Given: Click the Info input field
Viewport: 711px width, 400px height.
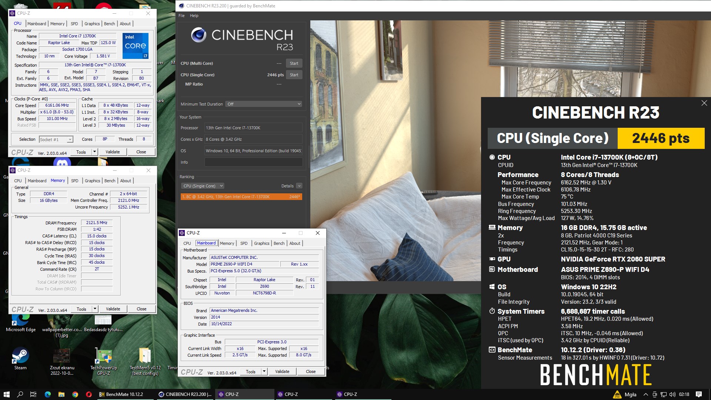Looking at the screenshot, I should pyautogui.click(x=253, y=162).
